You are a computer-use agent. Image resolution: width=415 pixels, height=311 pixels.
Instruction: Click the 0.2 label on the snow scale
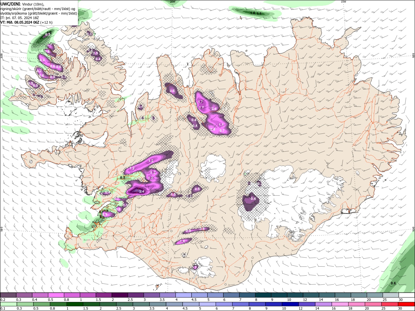click(2, 300)
